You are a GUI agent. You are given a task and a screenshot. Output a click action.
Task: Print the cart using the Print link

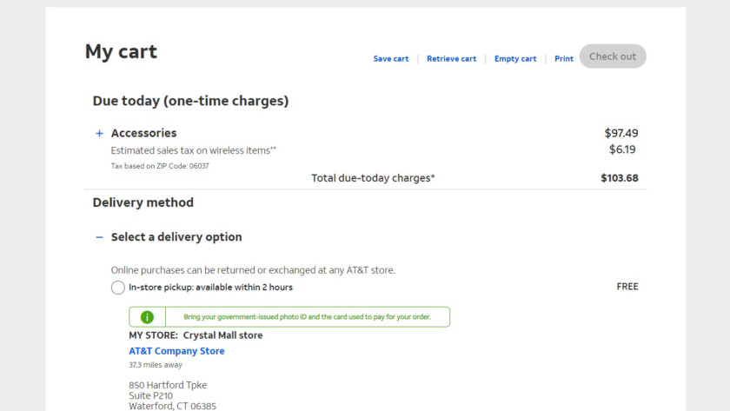564,59
